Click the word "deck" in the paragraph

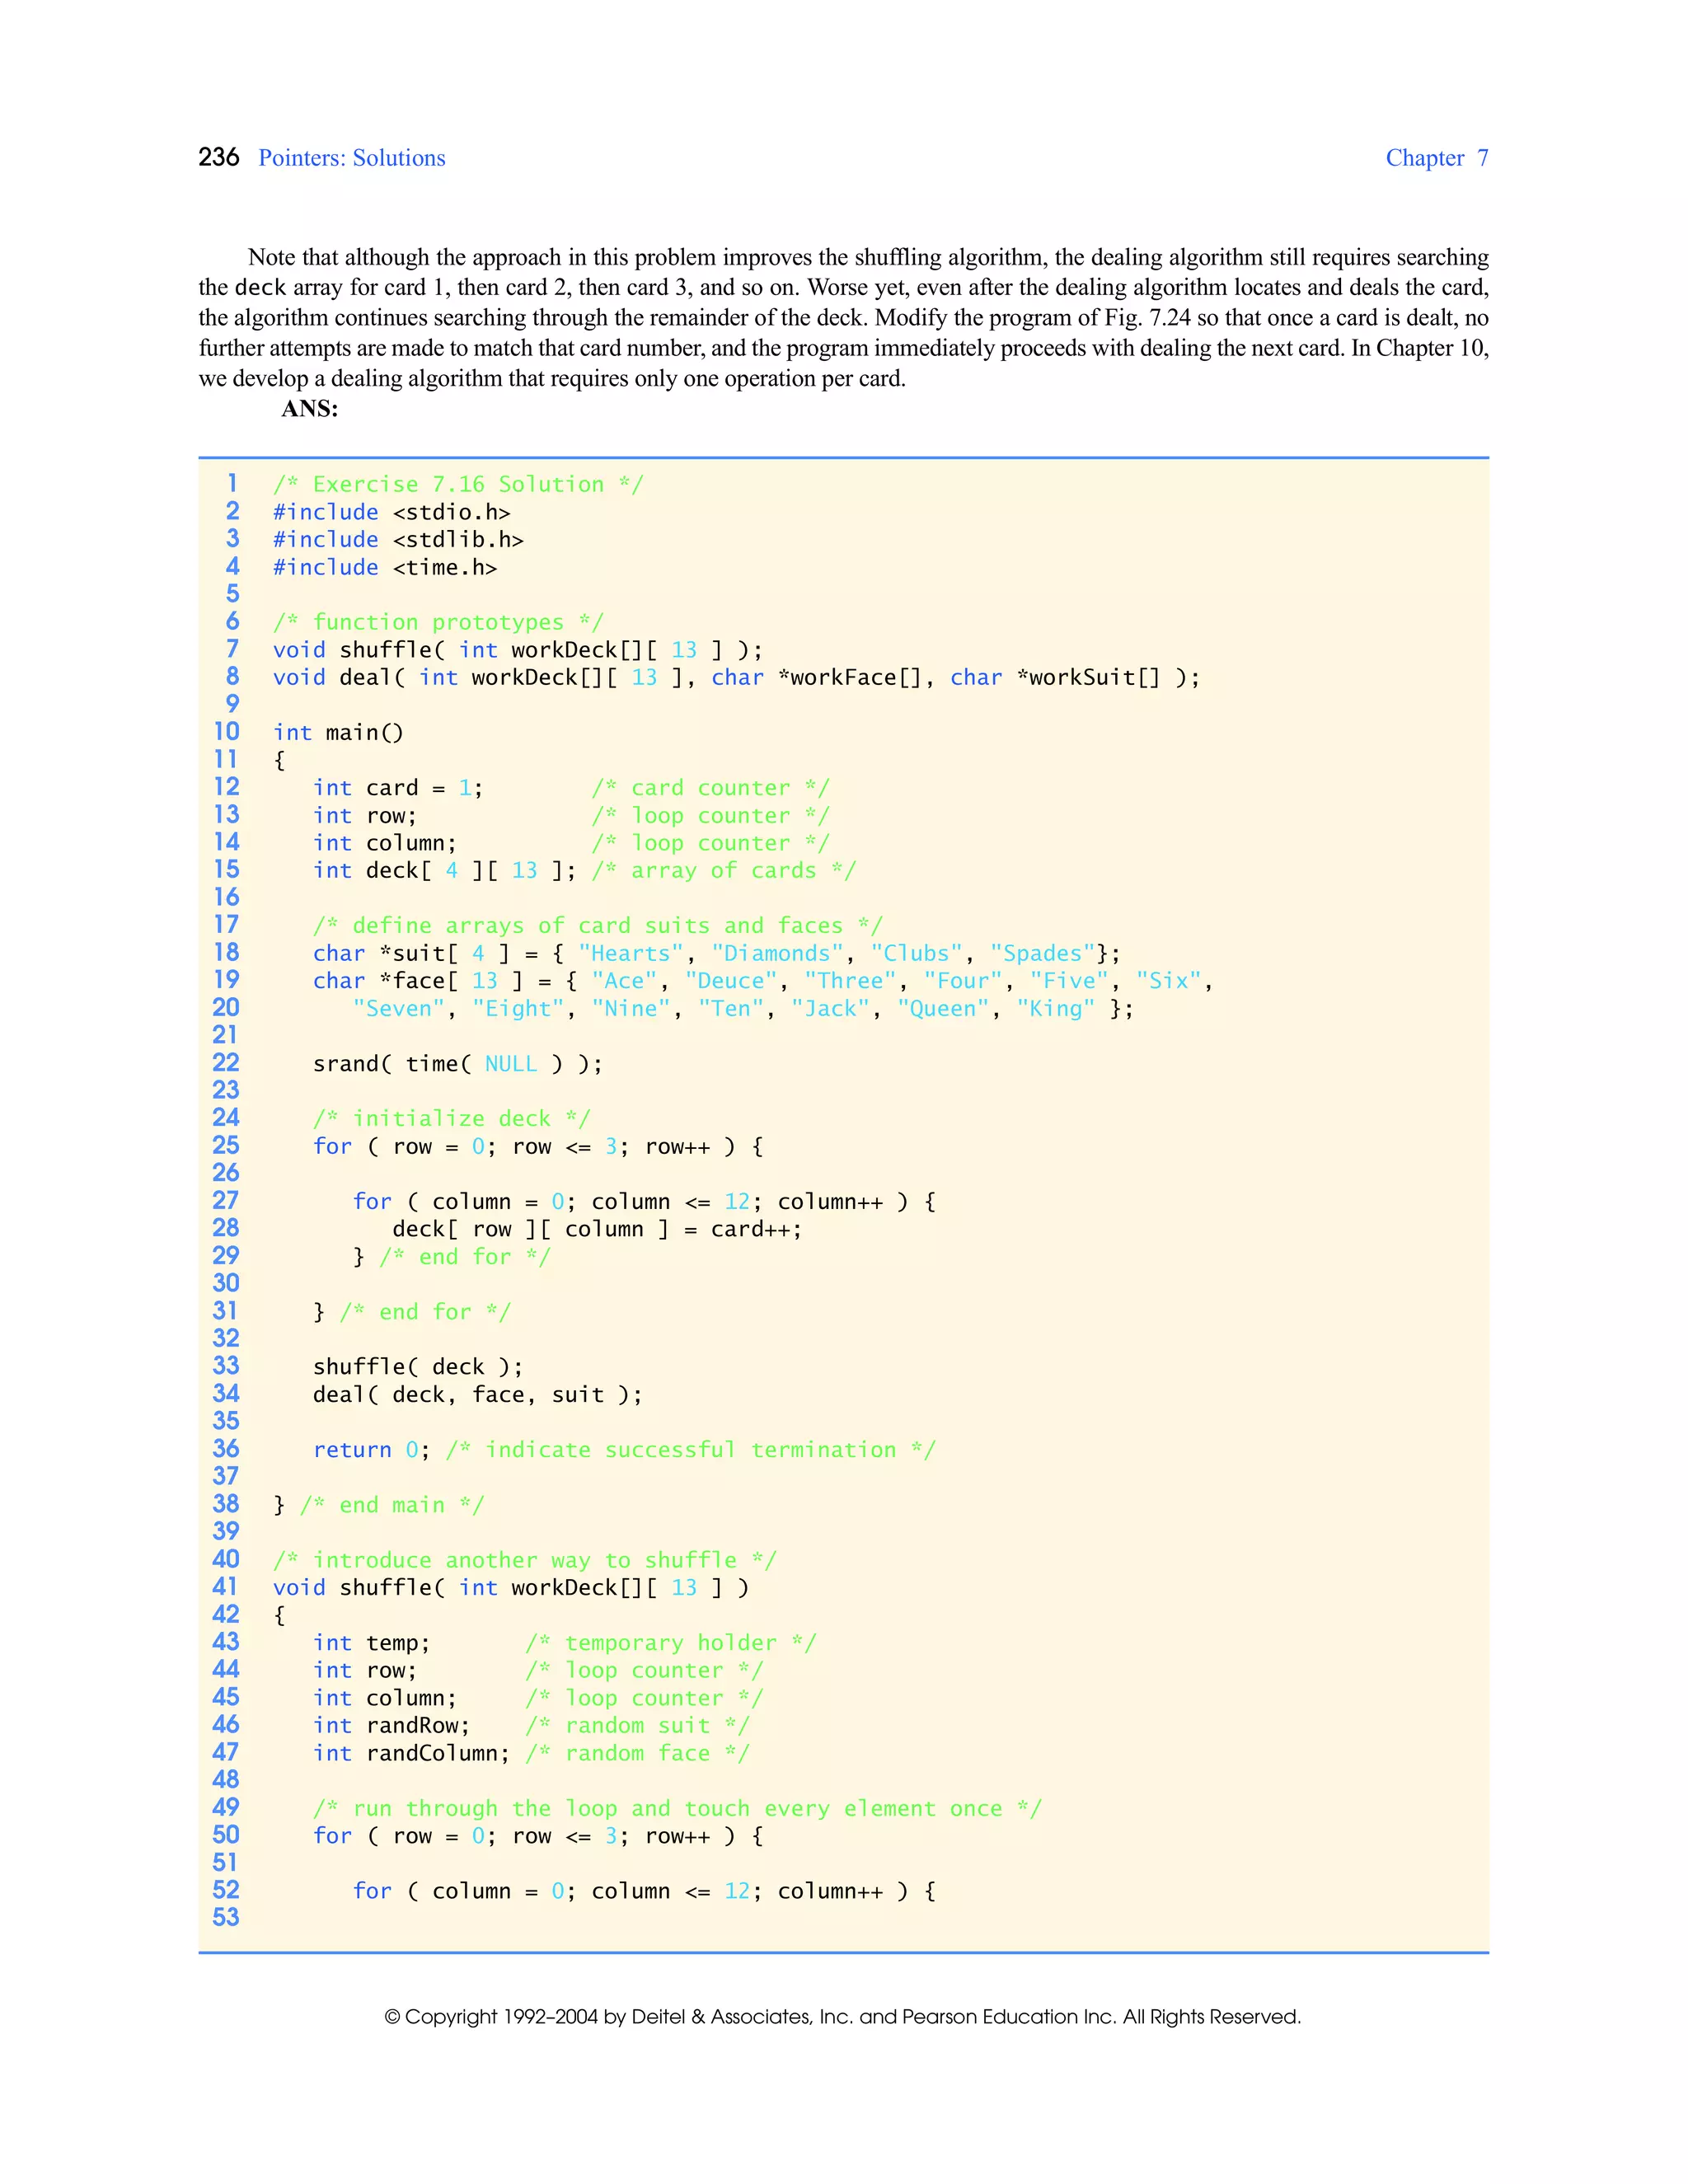pyautogui.click(x=260, y=288)
